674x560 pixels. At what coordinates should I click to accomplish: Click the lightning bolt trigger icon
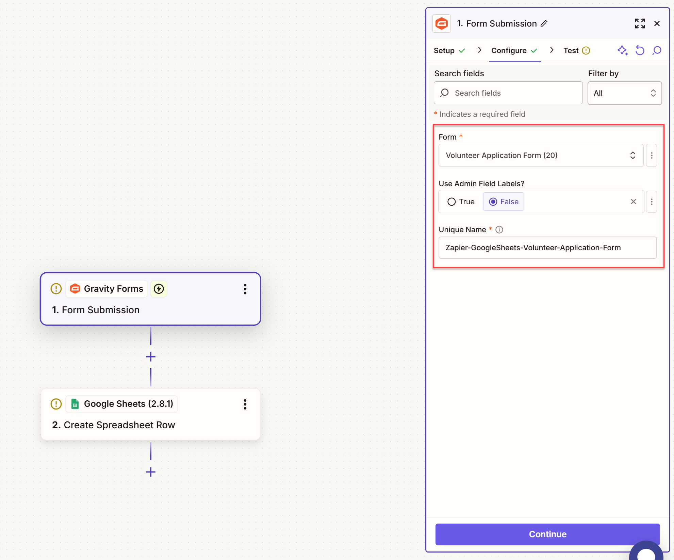point(159,289)
